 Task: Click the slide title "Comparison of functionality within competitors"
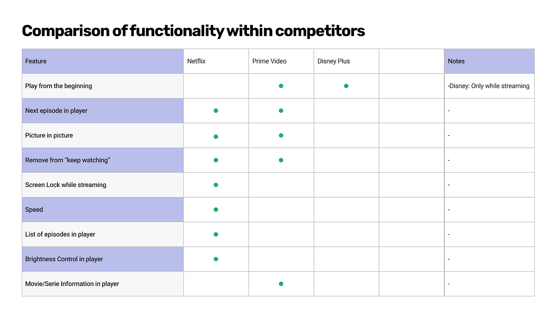point(193,31)
